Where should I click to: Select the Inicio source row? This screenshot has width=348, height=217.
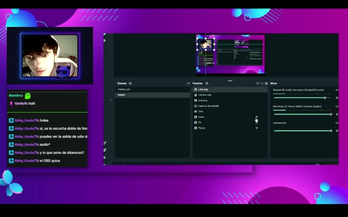(x=230, y=117)
